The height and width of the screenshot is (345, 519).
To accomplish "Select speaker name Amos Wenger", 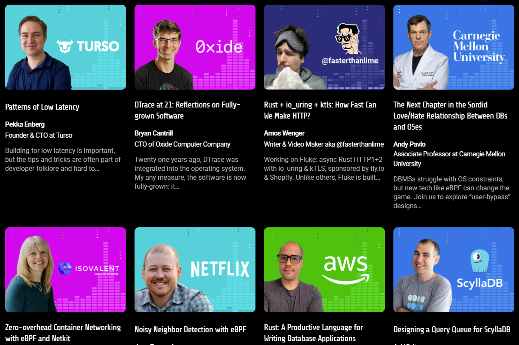I will tap(284, 133).
